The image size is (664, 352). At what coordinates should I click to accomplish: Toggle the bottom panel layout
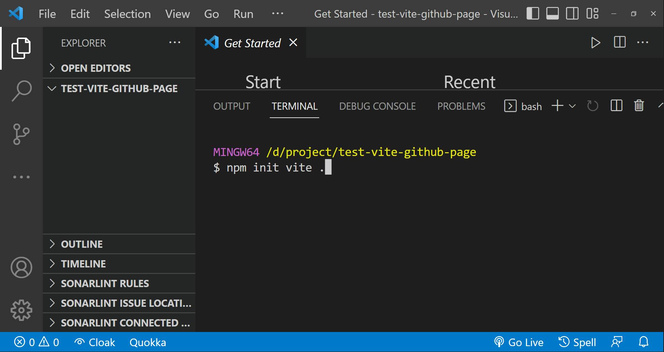(553, 13)
